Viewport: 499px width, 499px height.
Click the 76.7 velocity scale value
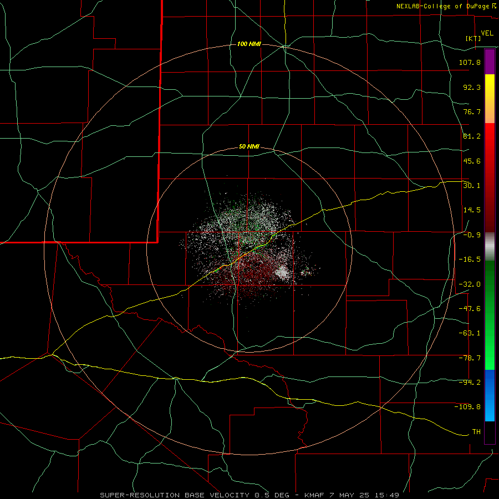(x=472, y=111)
